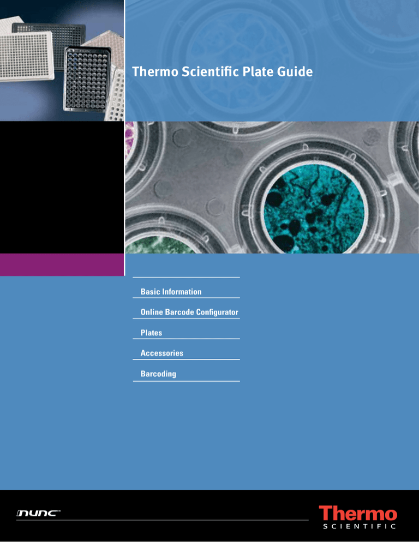Click the Thermo Scientific Plate Guide title
The image size is (419, 542).
(223, 71)
